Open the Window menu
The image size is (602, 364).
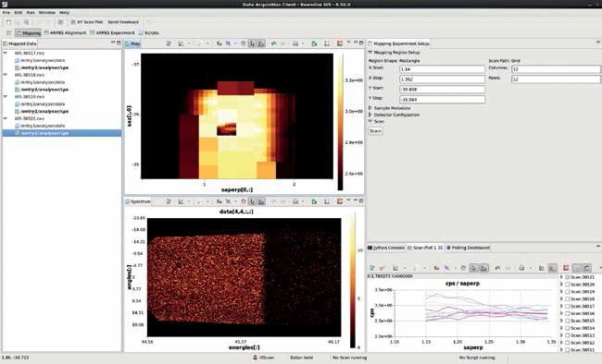click(47, 12)
